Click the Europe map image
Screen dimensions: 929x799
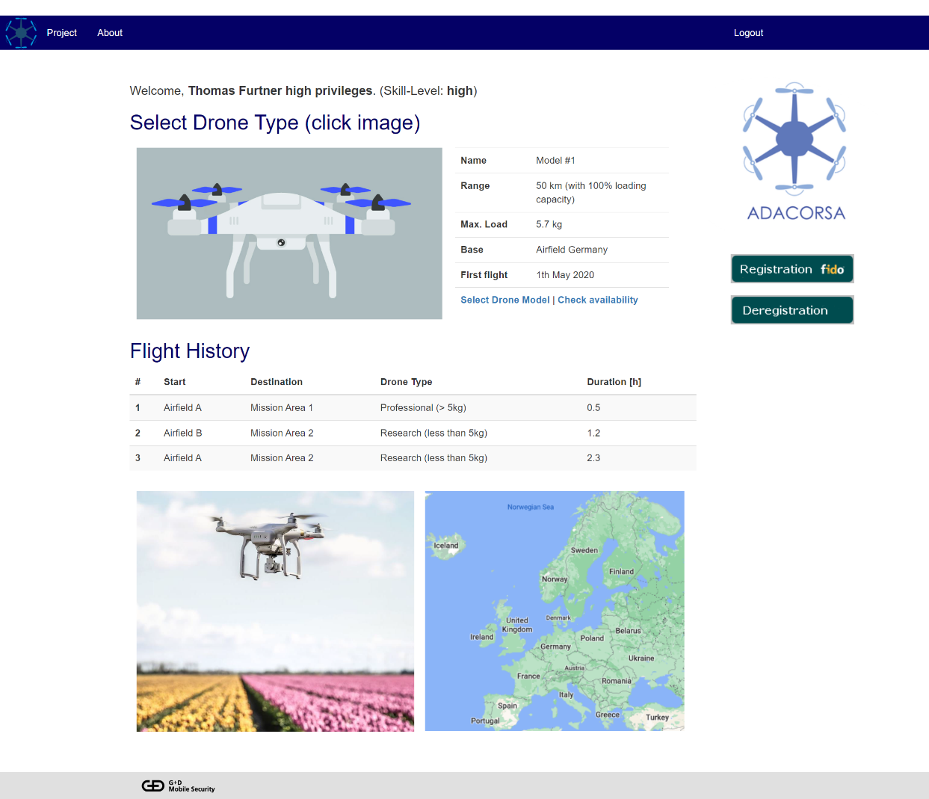(x=554, y=611)
